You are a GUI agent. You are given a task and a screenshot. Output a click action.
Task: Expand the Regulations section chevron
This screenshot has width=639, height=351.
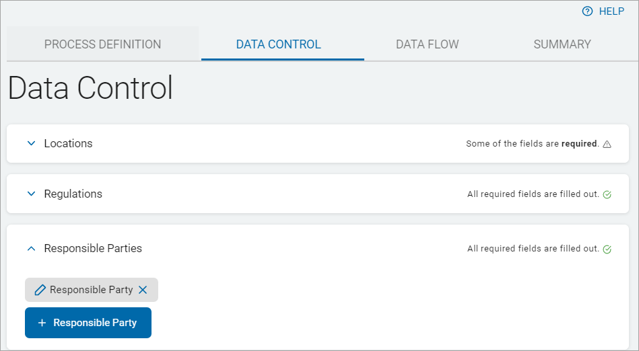pyautogui.click(x=30, y=194)
